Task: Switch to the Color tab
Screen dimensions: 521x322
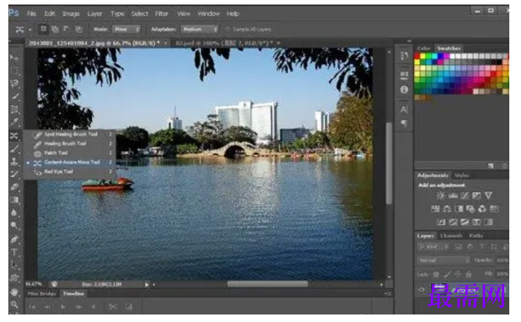Action: (423, 48)
